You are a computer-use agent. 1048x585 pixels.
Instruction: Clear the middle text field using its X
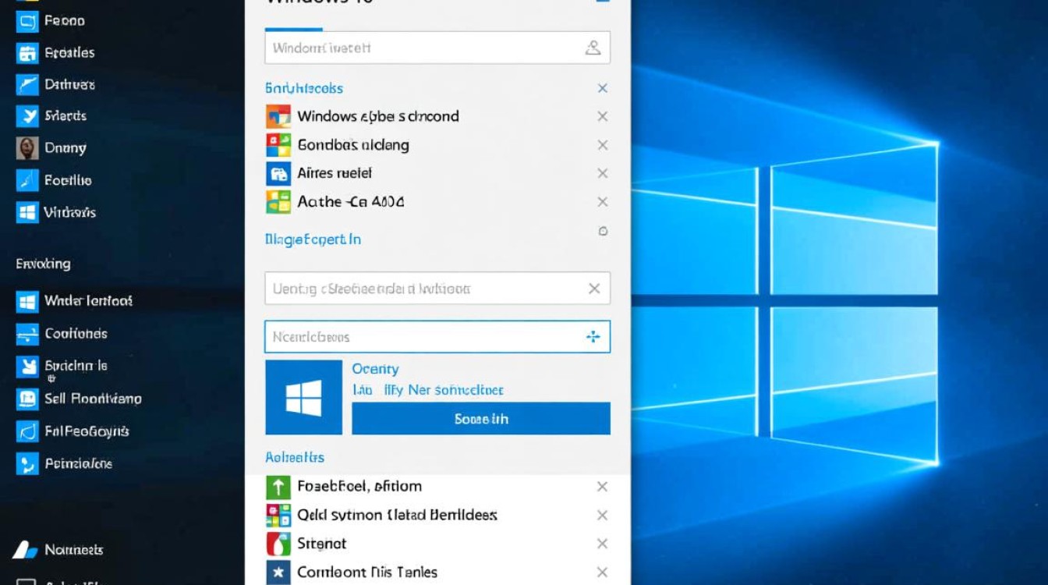click(595, 288)
